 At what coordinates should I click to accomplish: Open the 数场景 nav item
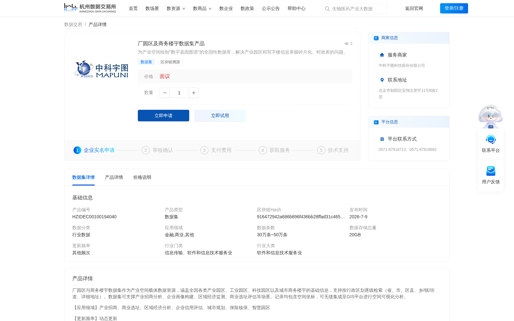pyautogui.click(x=152, y=8)
